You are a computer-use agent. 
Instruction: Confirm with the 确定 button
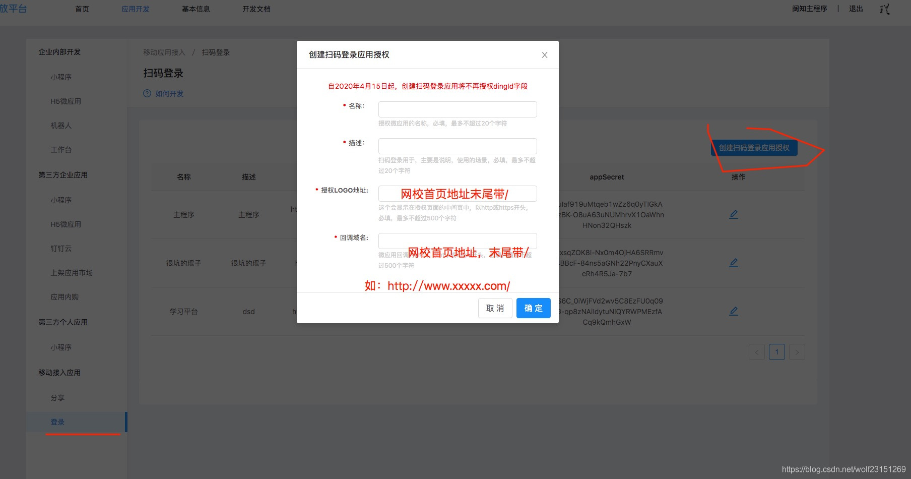click(x=533, y=308)
